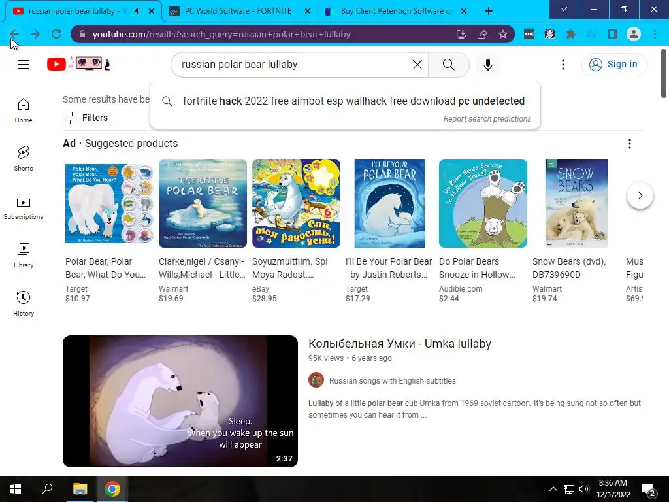This screenshot has width=669, height=502.
Task: Open Polar Bear, Polar Bear, What Do You product
Action: pyautogui.click(x=105, y=268)
